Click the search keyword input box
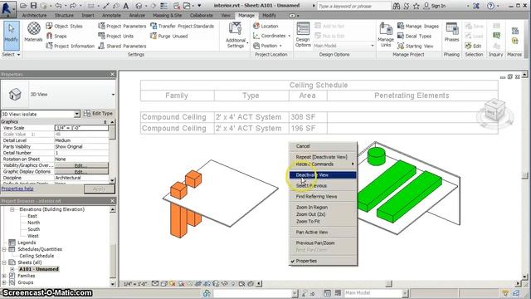The image size is (531, 299). click(x=353, y=6)
